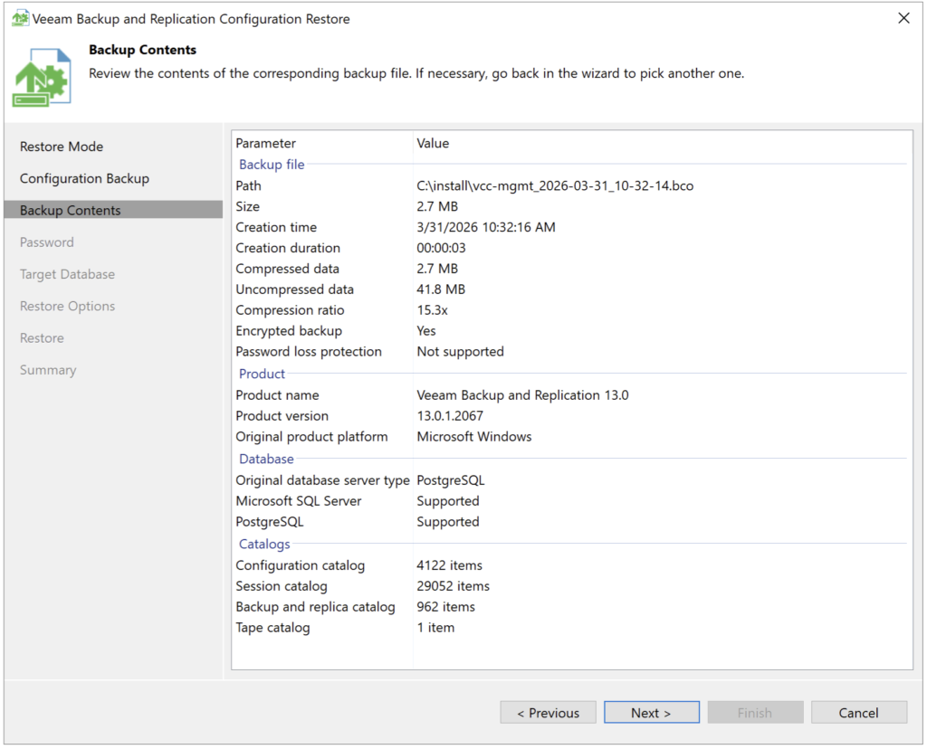This screenshot has height=749, width=927.
Task: Click the Product name parameter label
Action: (x=277, y=394)
